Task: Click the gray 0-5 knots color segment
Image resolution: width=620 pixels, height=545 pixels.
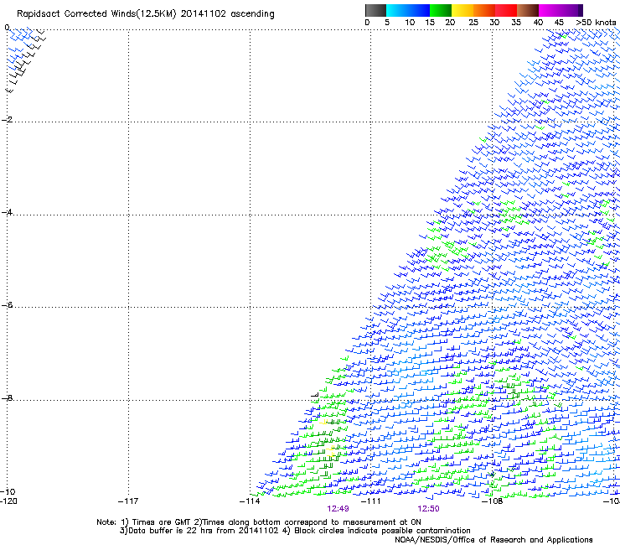Action: tap(375, 10)
